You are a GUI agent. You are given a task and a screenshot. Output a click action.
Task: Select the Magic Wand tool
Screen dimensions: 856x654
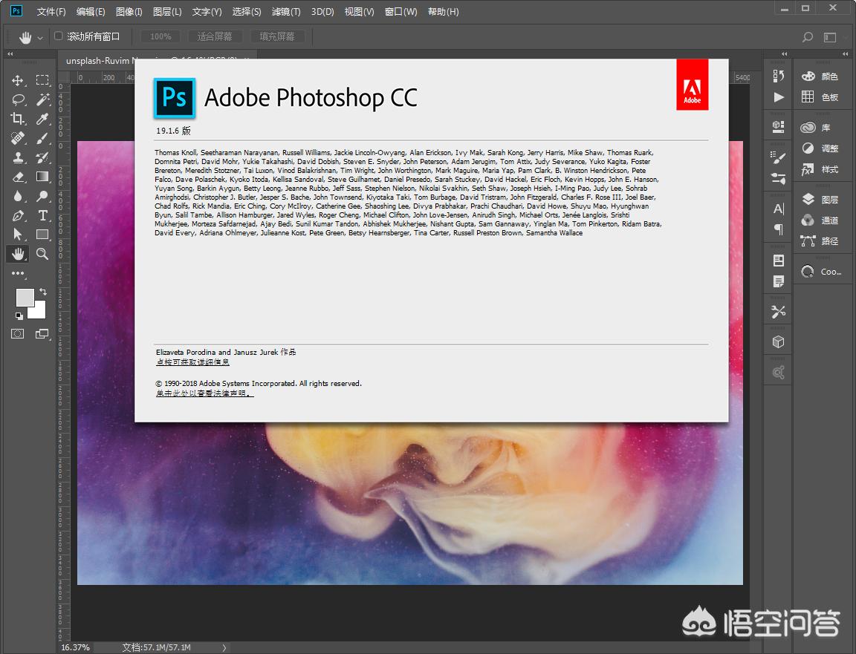point(42,99)
